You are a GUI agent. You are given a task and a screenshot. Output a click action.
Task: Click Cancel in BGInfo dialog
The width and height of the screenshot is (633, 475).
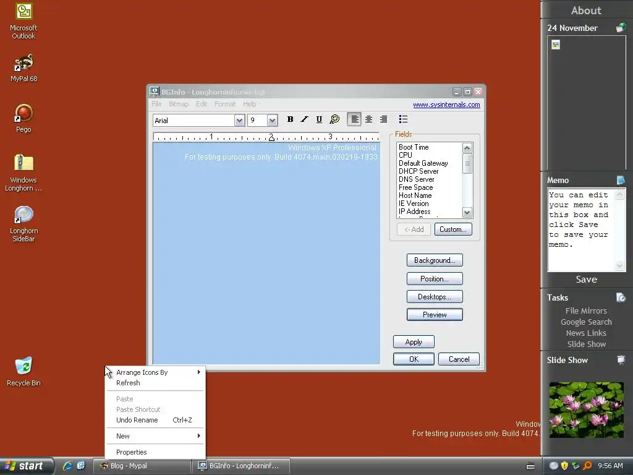click(x=459, y=359)
